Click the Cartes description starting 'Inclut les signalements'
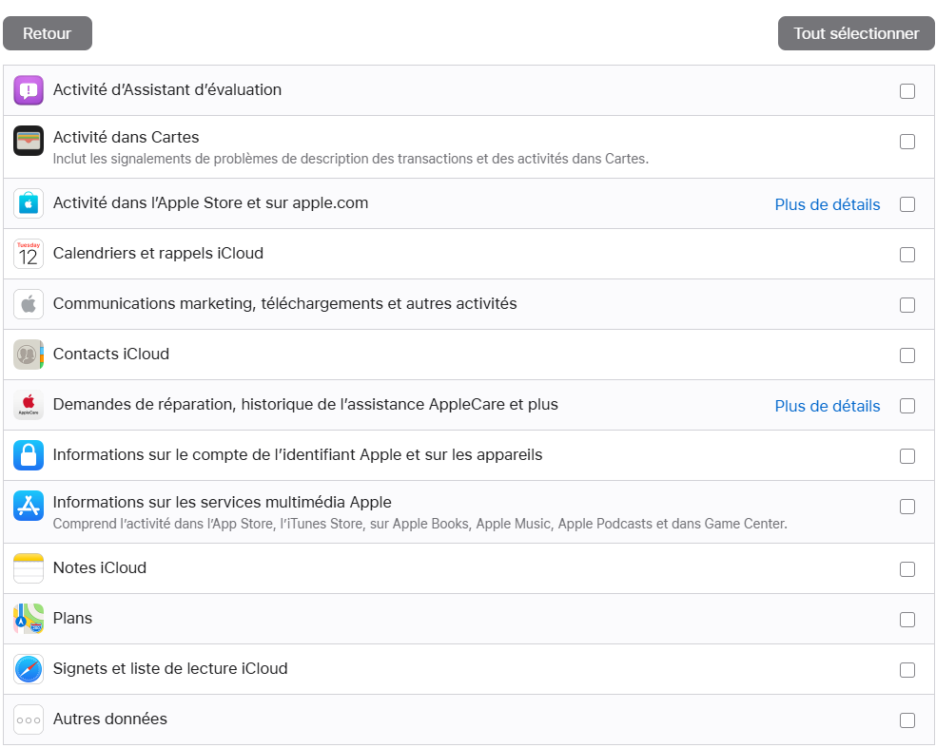 [351, 159]
